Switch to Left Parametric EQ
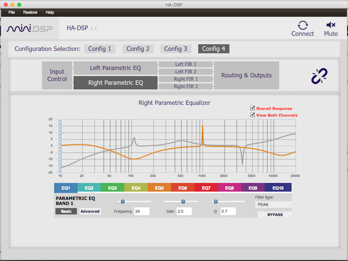Screen dimensions: 348x261 point(116,68)
